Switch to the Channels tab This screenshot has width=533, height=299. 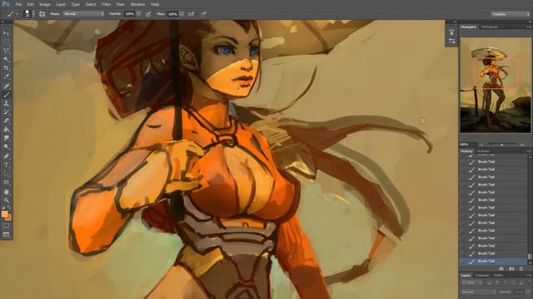[482, 275]
